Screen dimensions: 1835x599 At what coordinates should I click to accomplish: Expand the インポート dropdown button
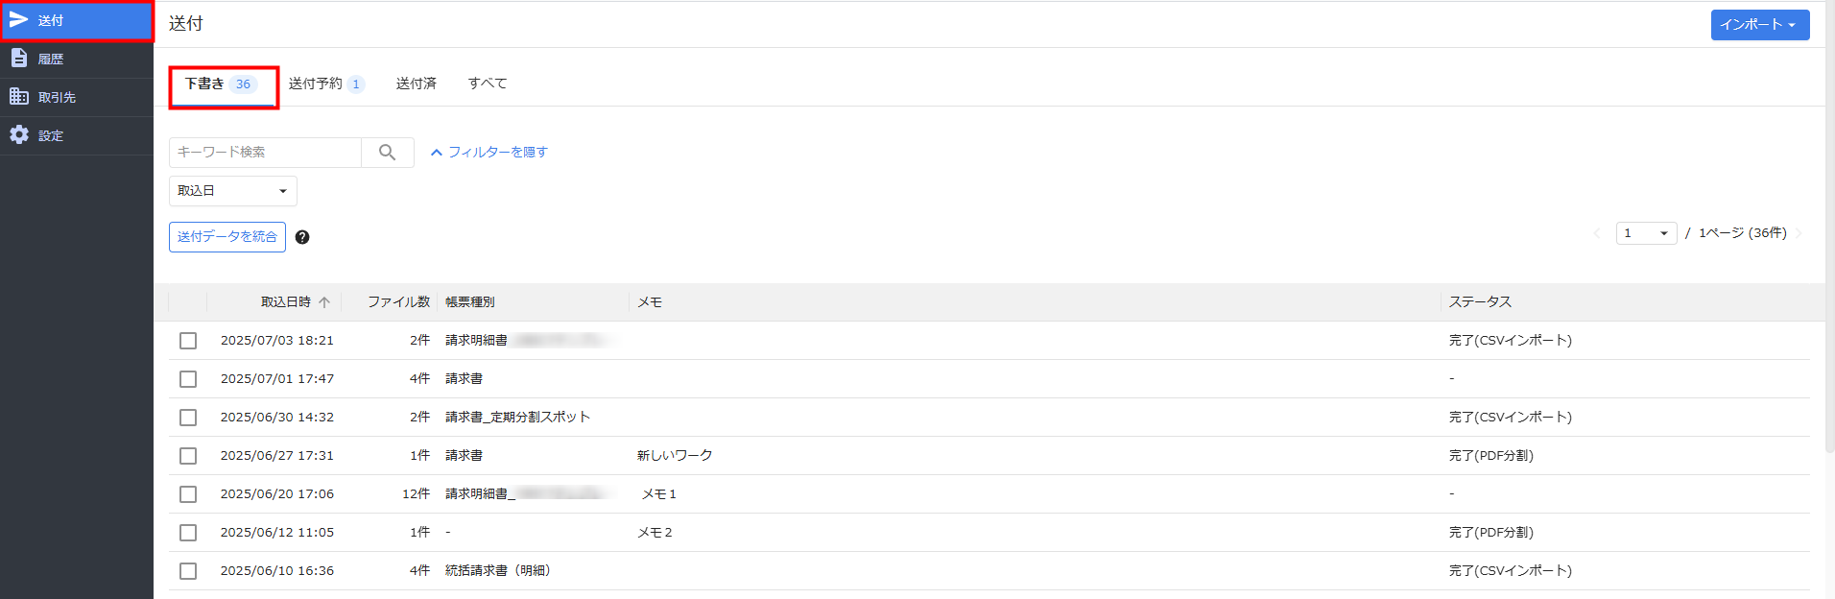click(1760, 25)
